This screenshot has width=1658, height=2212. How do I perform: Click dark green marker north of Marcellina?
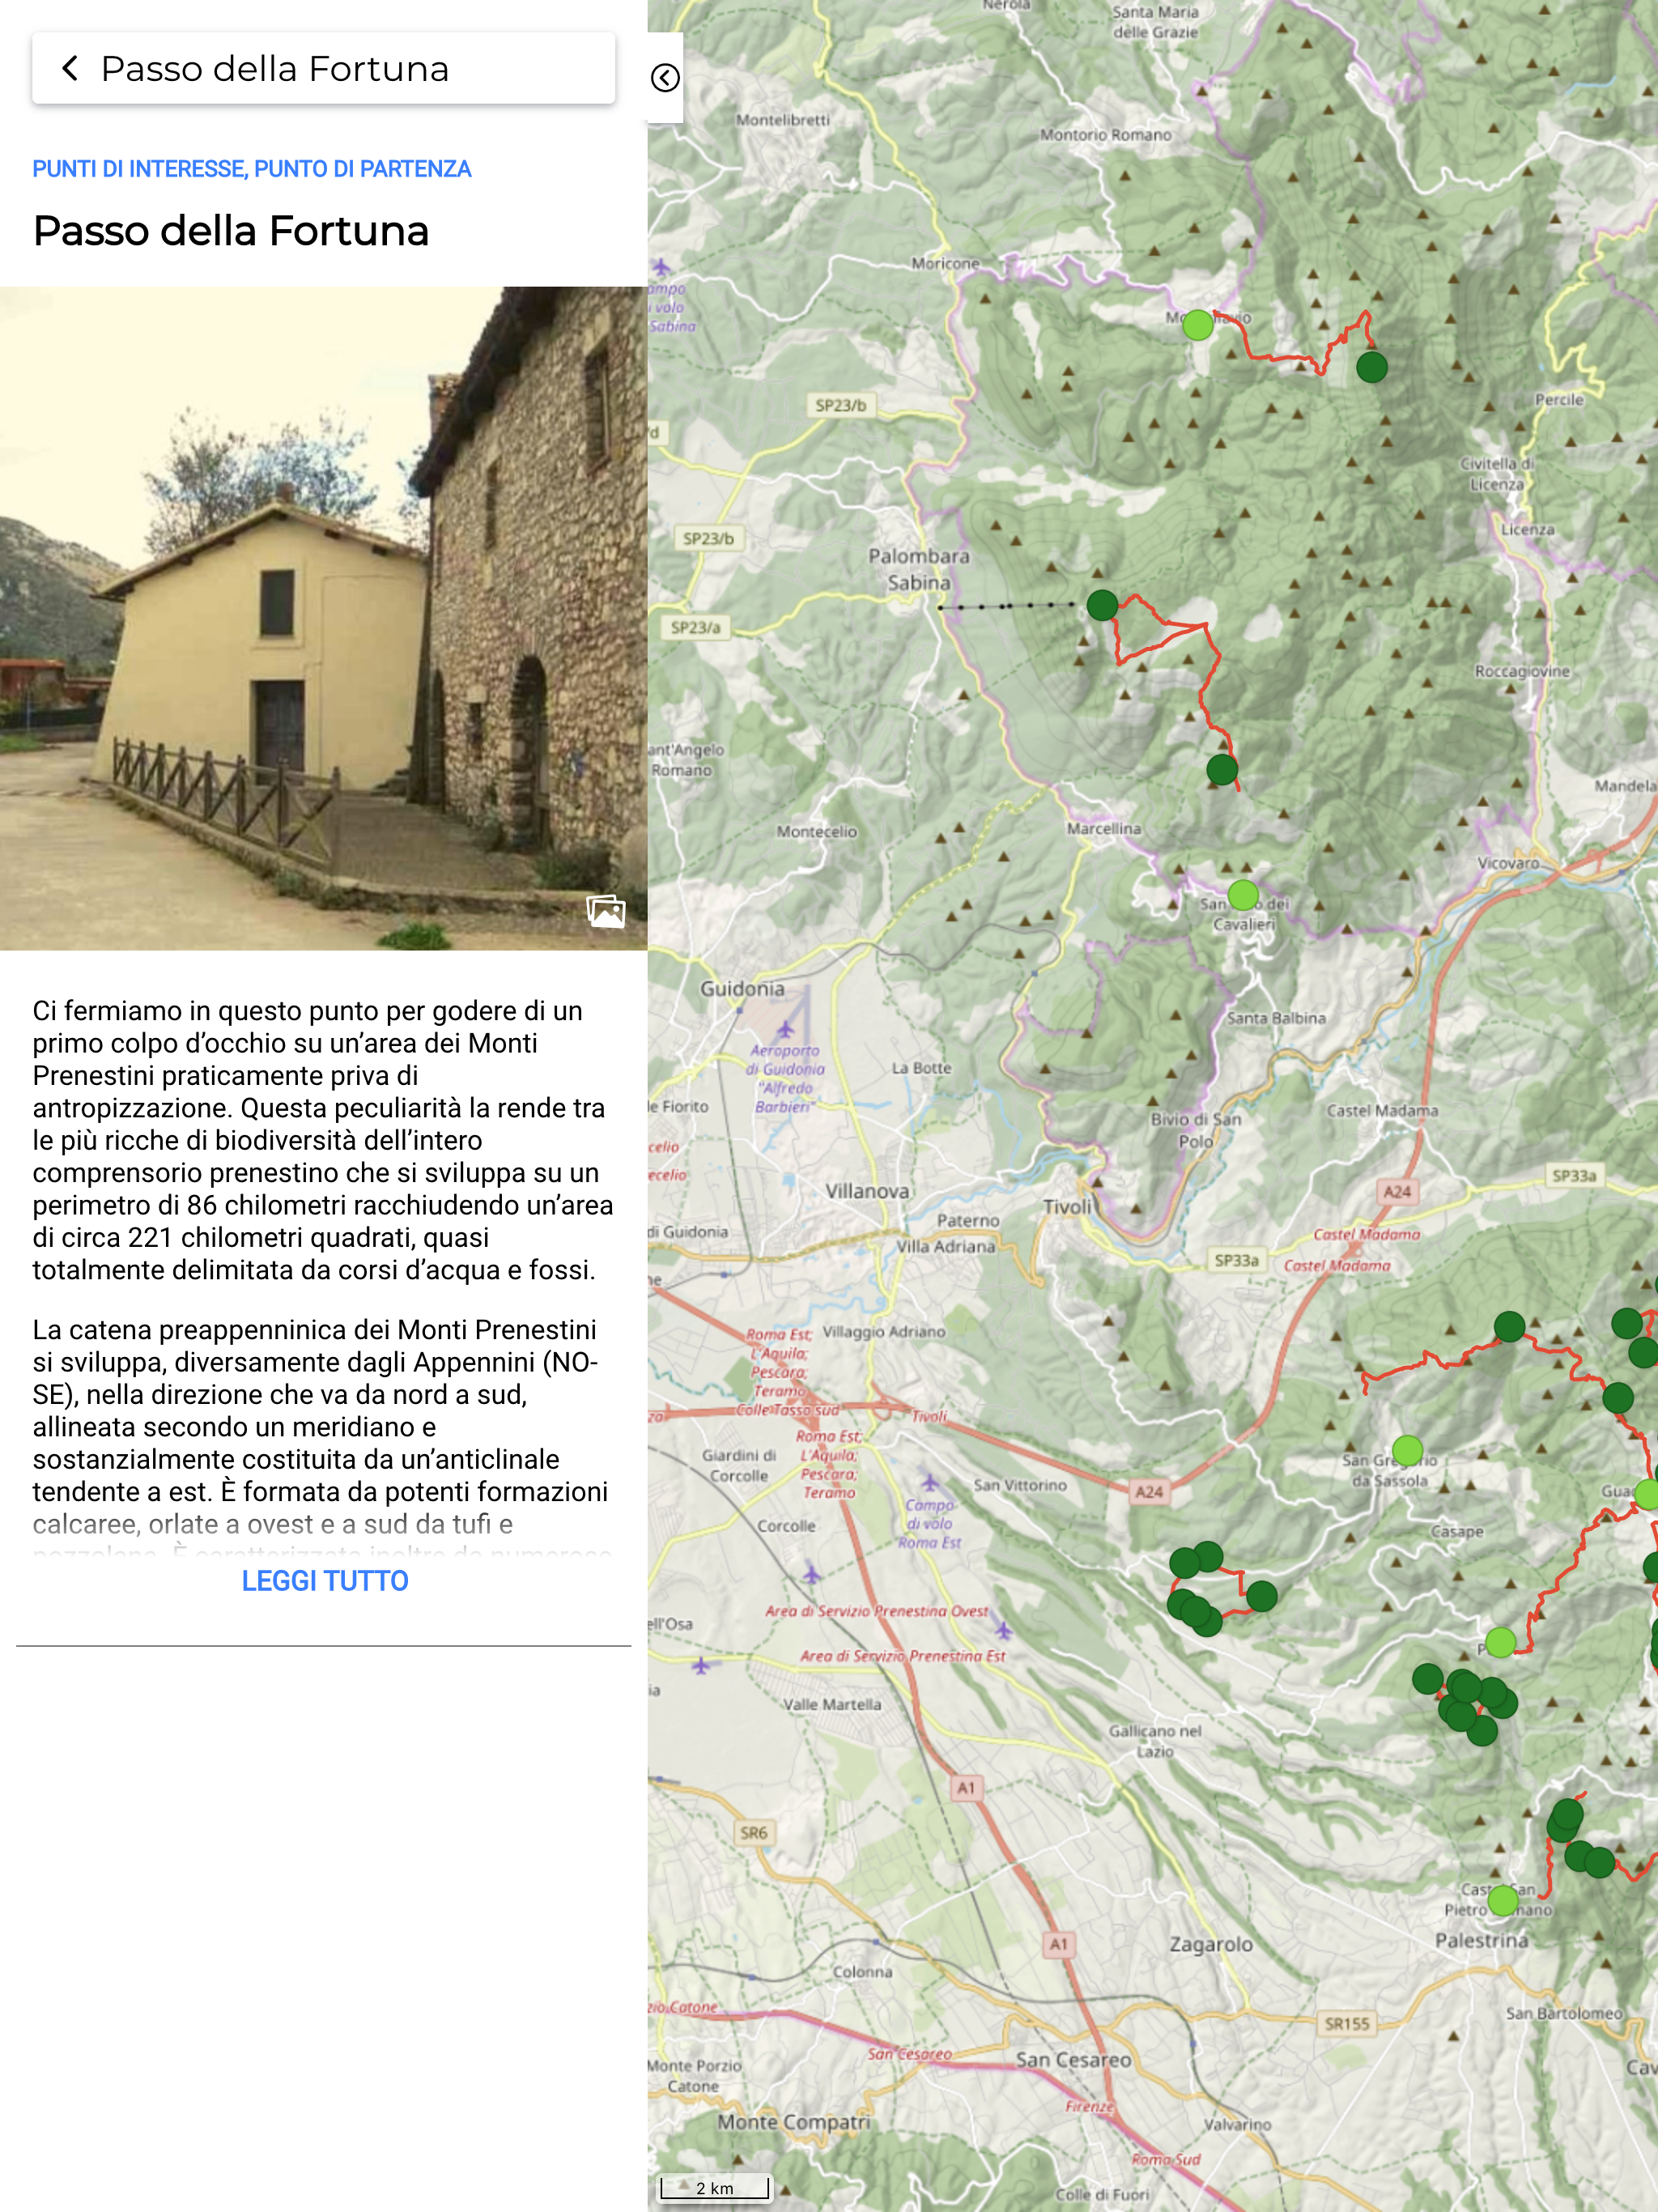click(x=1221, y=769)
